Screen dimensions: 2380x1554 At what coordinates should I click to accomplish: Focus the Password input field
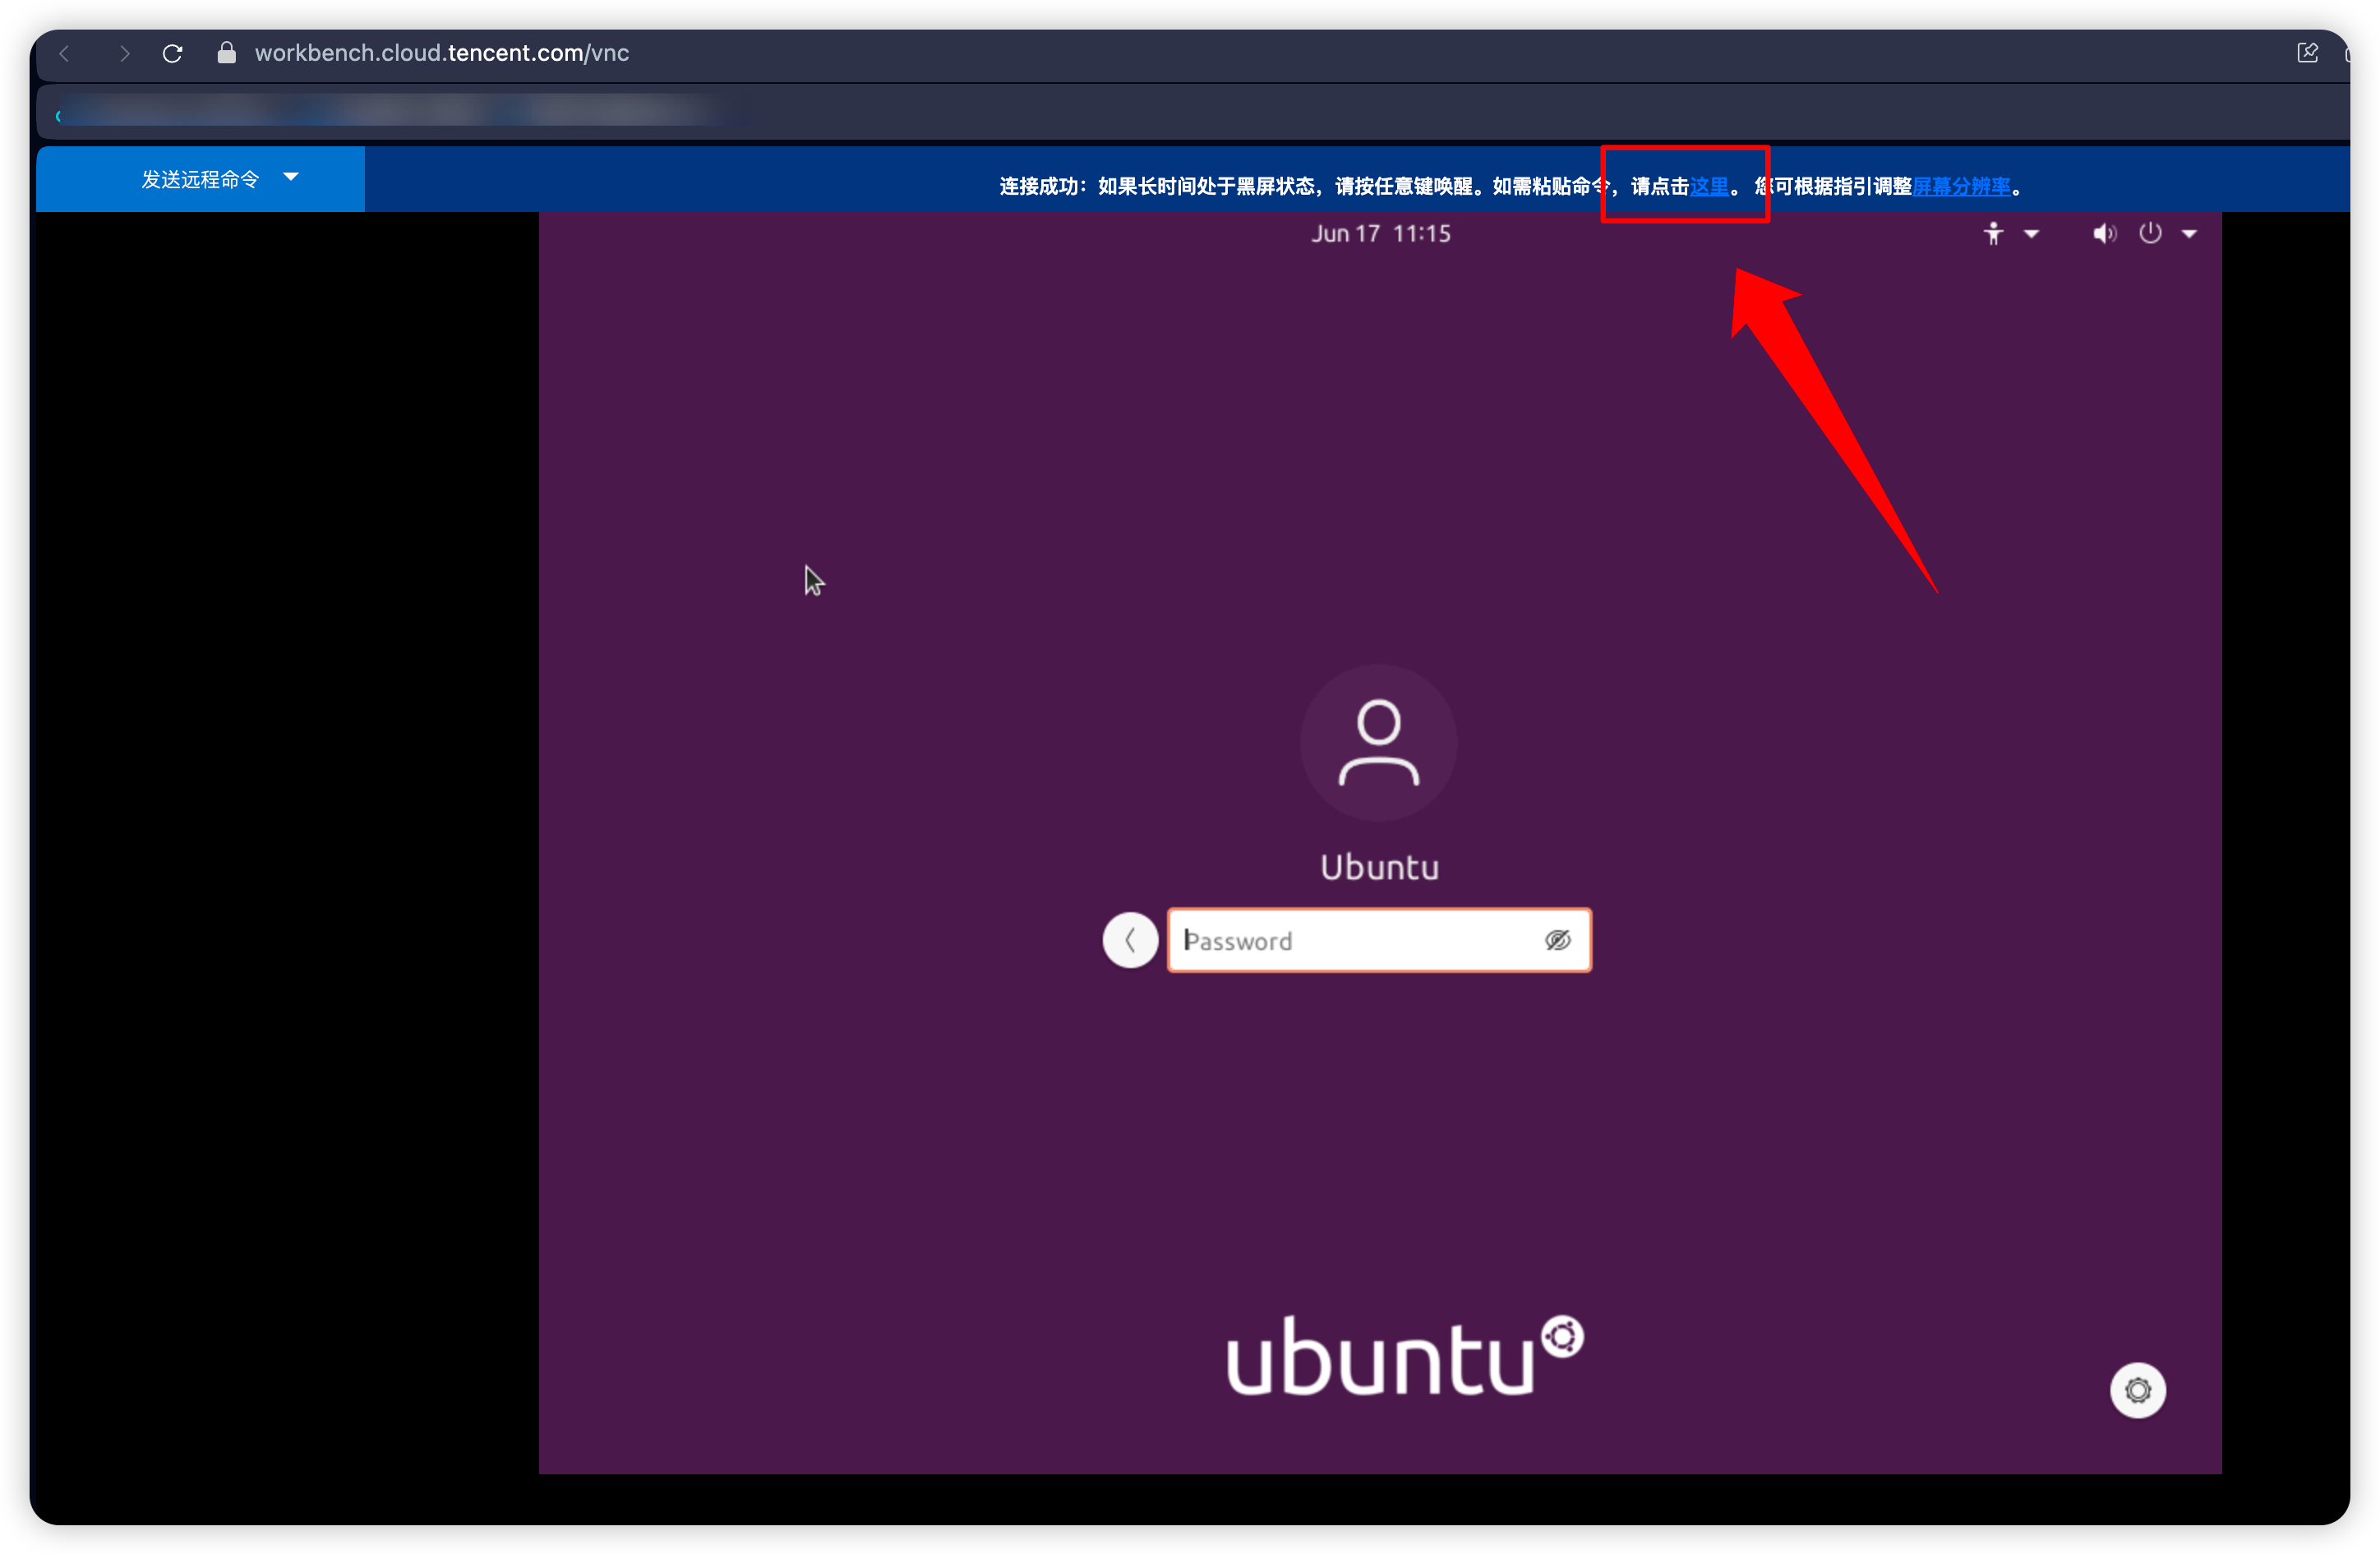(1379, 940)
